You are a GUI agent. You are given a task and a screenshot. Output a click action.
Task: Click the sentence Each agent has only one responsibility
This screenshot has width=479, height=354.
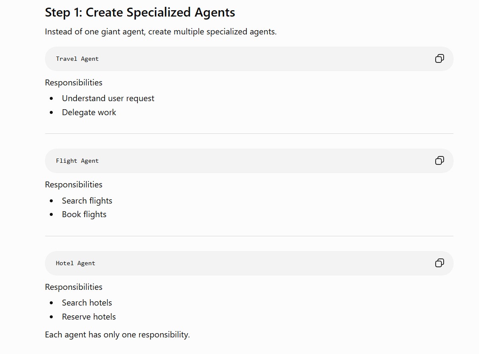117,335
